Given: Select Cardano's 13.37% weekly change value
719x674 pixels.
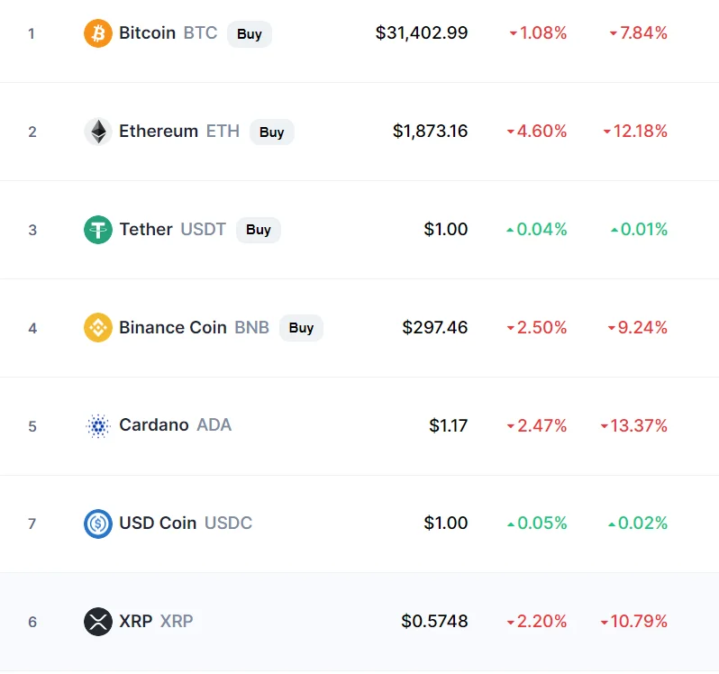Looking at the screenshot, I should (633, 425).
